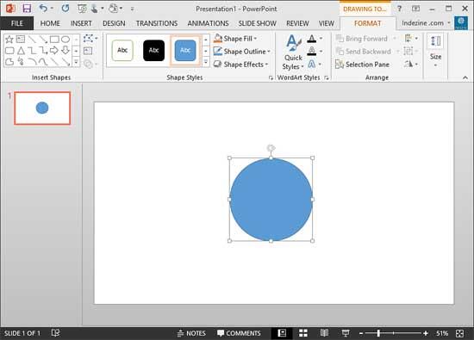Select slide 1 thumbnail

tap(42, 108)
